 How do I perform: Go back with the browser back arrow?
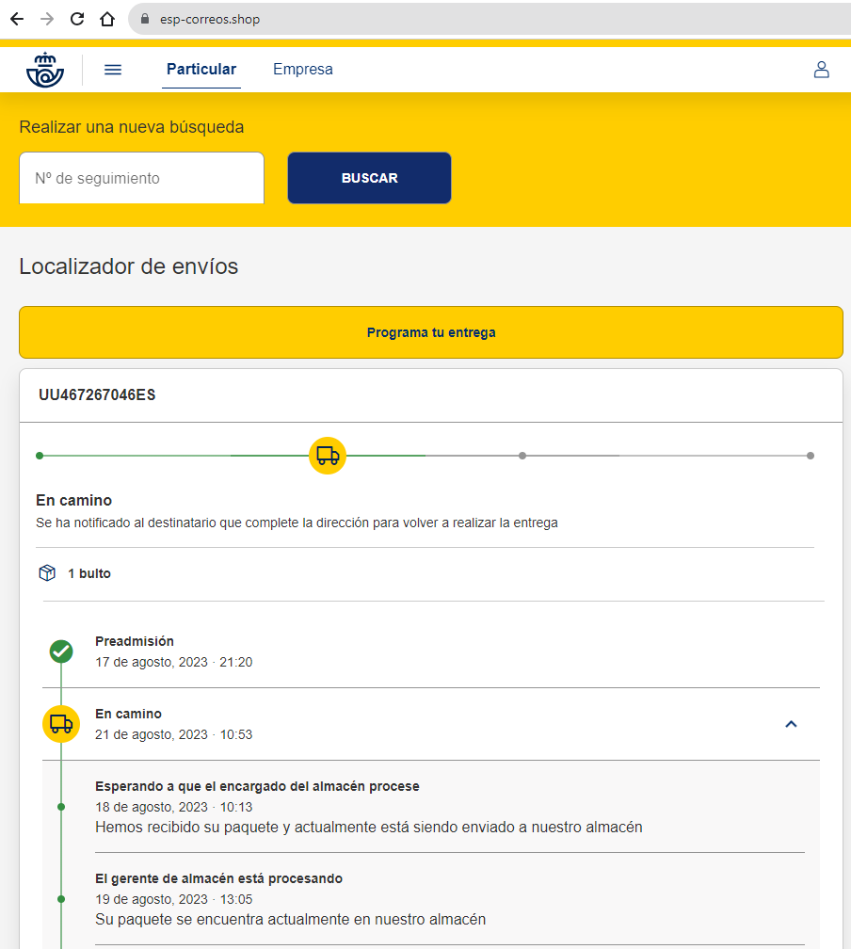17,19
